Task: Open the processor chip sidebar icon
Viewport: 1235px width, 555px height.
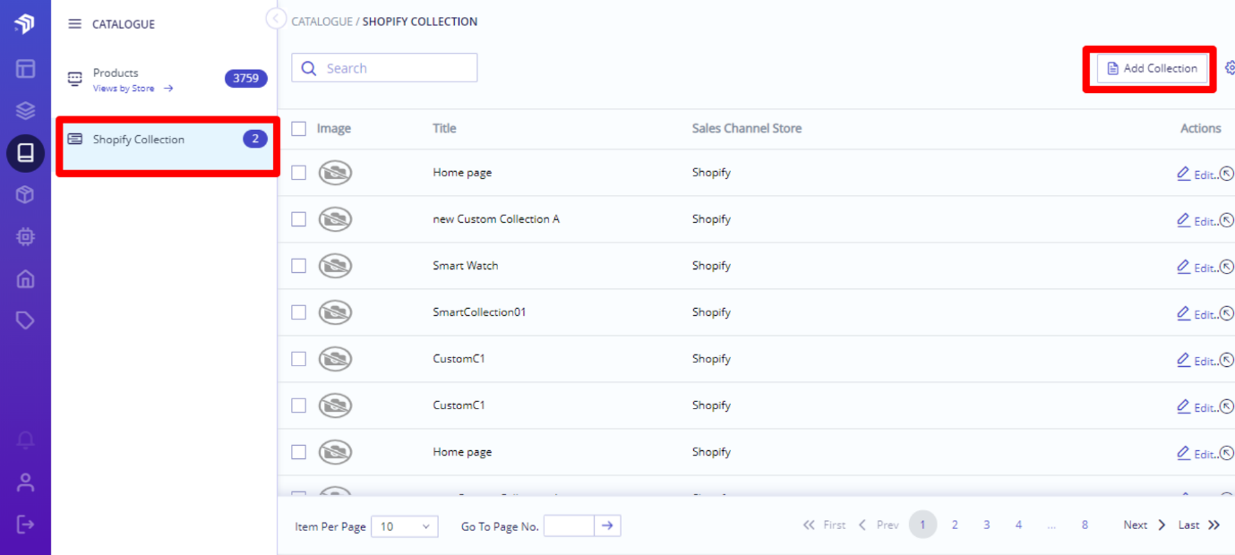Action: coord(25,236)
